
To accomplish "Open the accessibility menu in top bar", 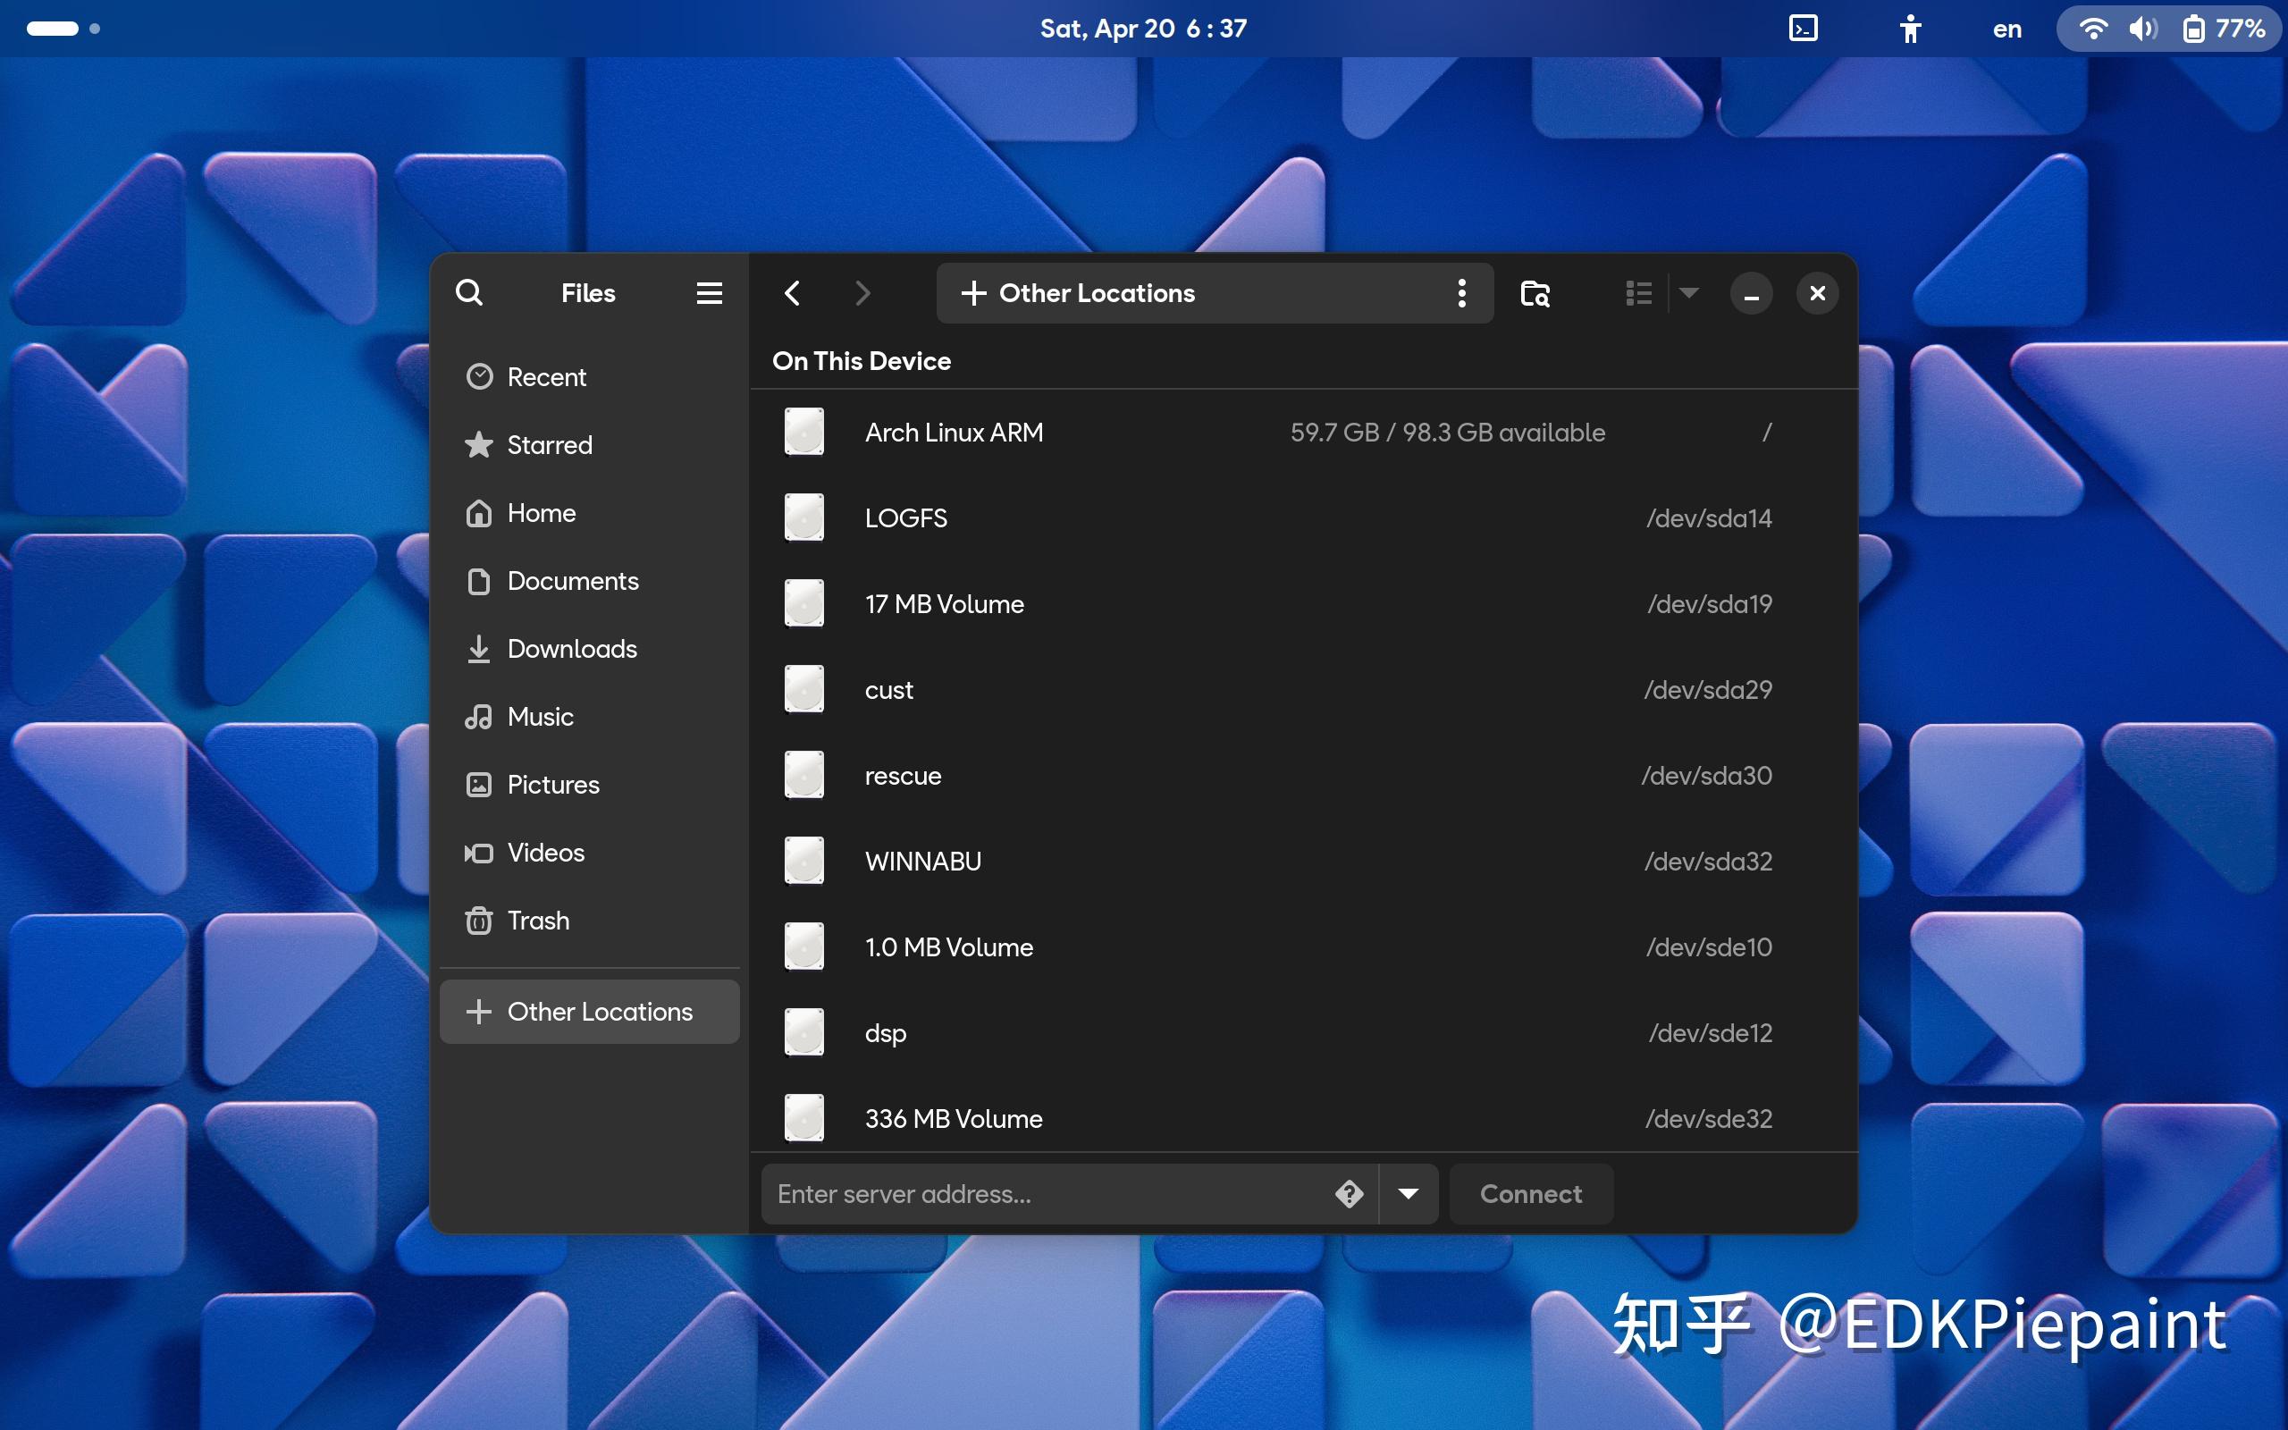I will pyautogui.click(x=1910, y=29).
